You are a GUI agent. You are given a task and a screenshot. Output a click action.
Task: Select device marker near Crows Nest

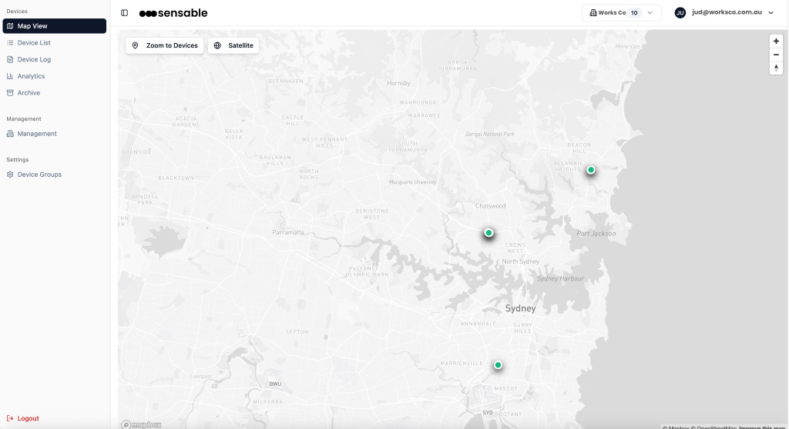489,233
